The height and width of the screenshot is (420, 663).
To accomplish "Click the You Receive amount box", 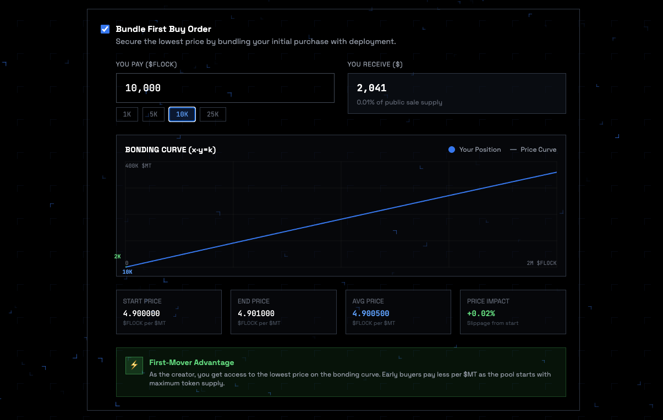I will pos(456,93).
